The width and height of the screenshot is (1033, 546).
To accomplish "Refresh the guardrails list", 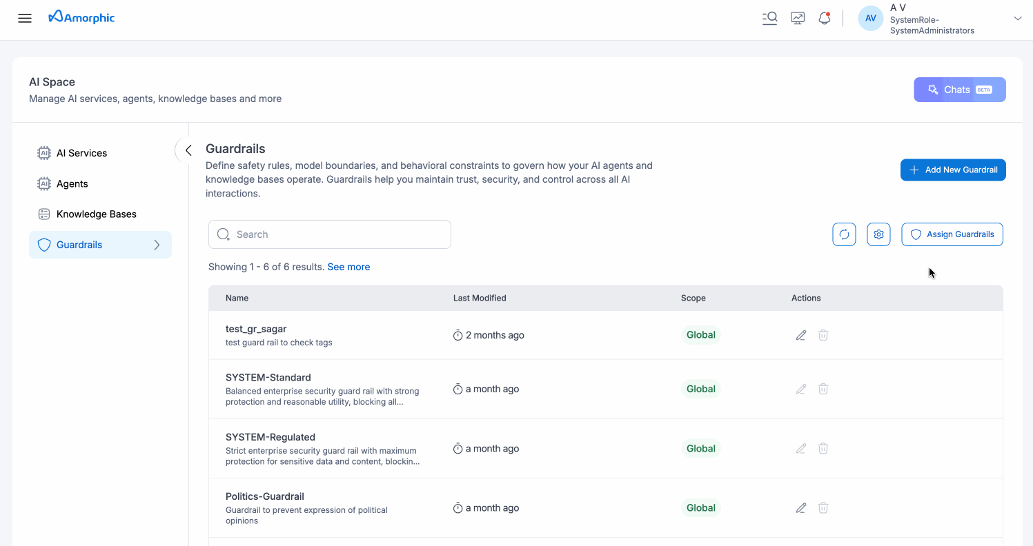I will [844, 234].
